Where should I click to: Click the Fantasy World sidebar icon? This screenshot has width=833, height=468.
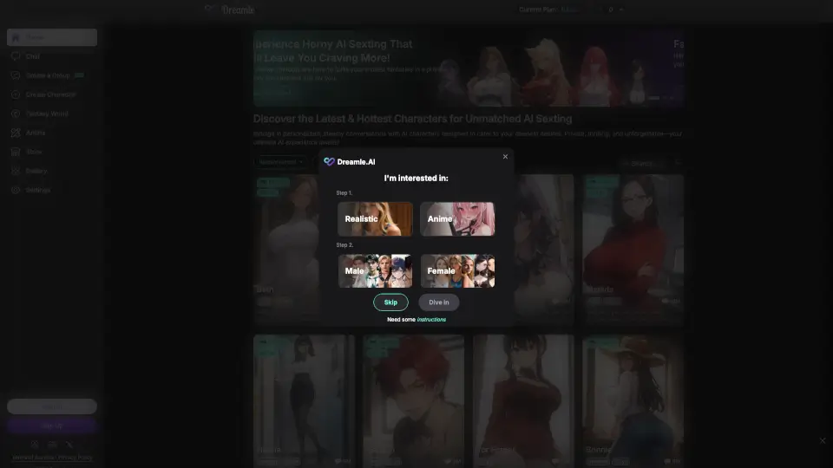(16, 114)
